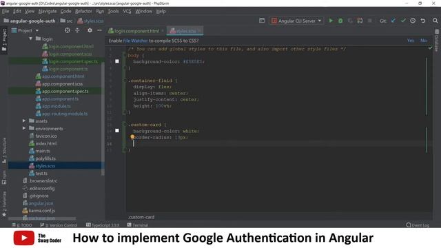Click the lightbulb intention icon in editor

pos(132,137)
